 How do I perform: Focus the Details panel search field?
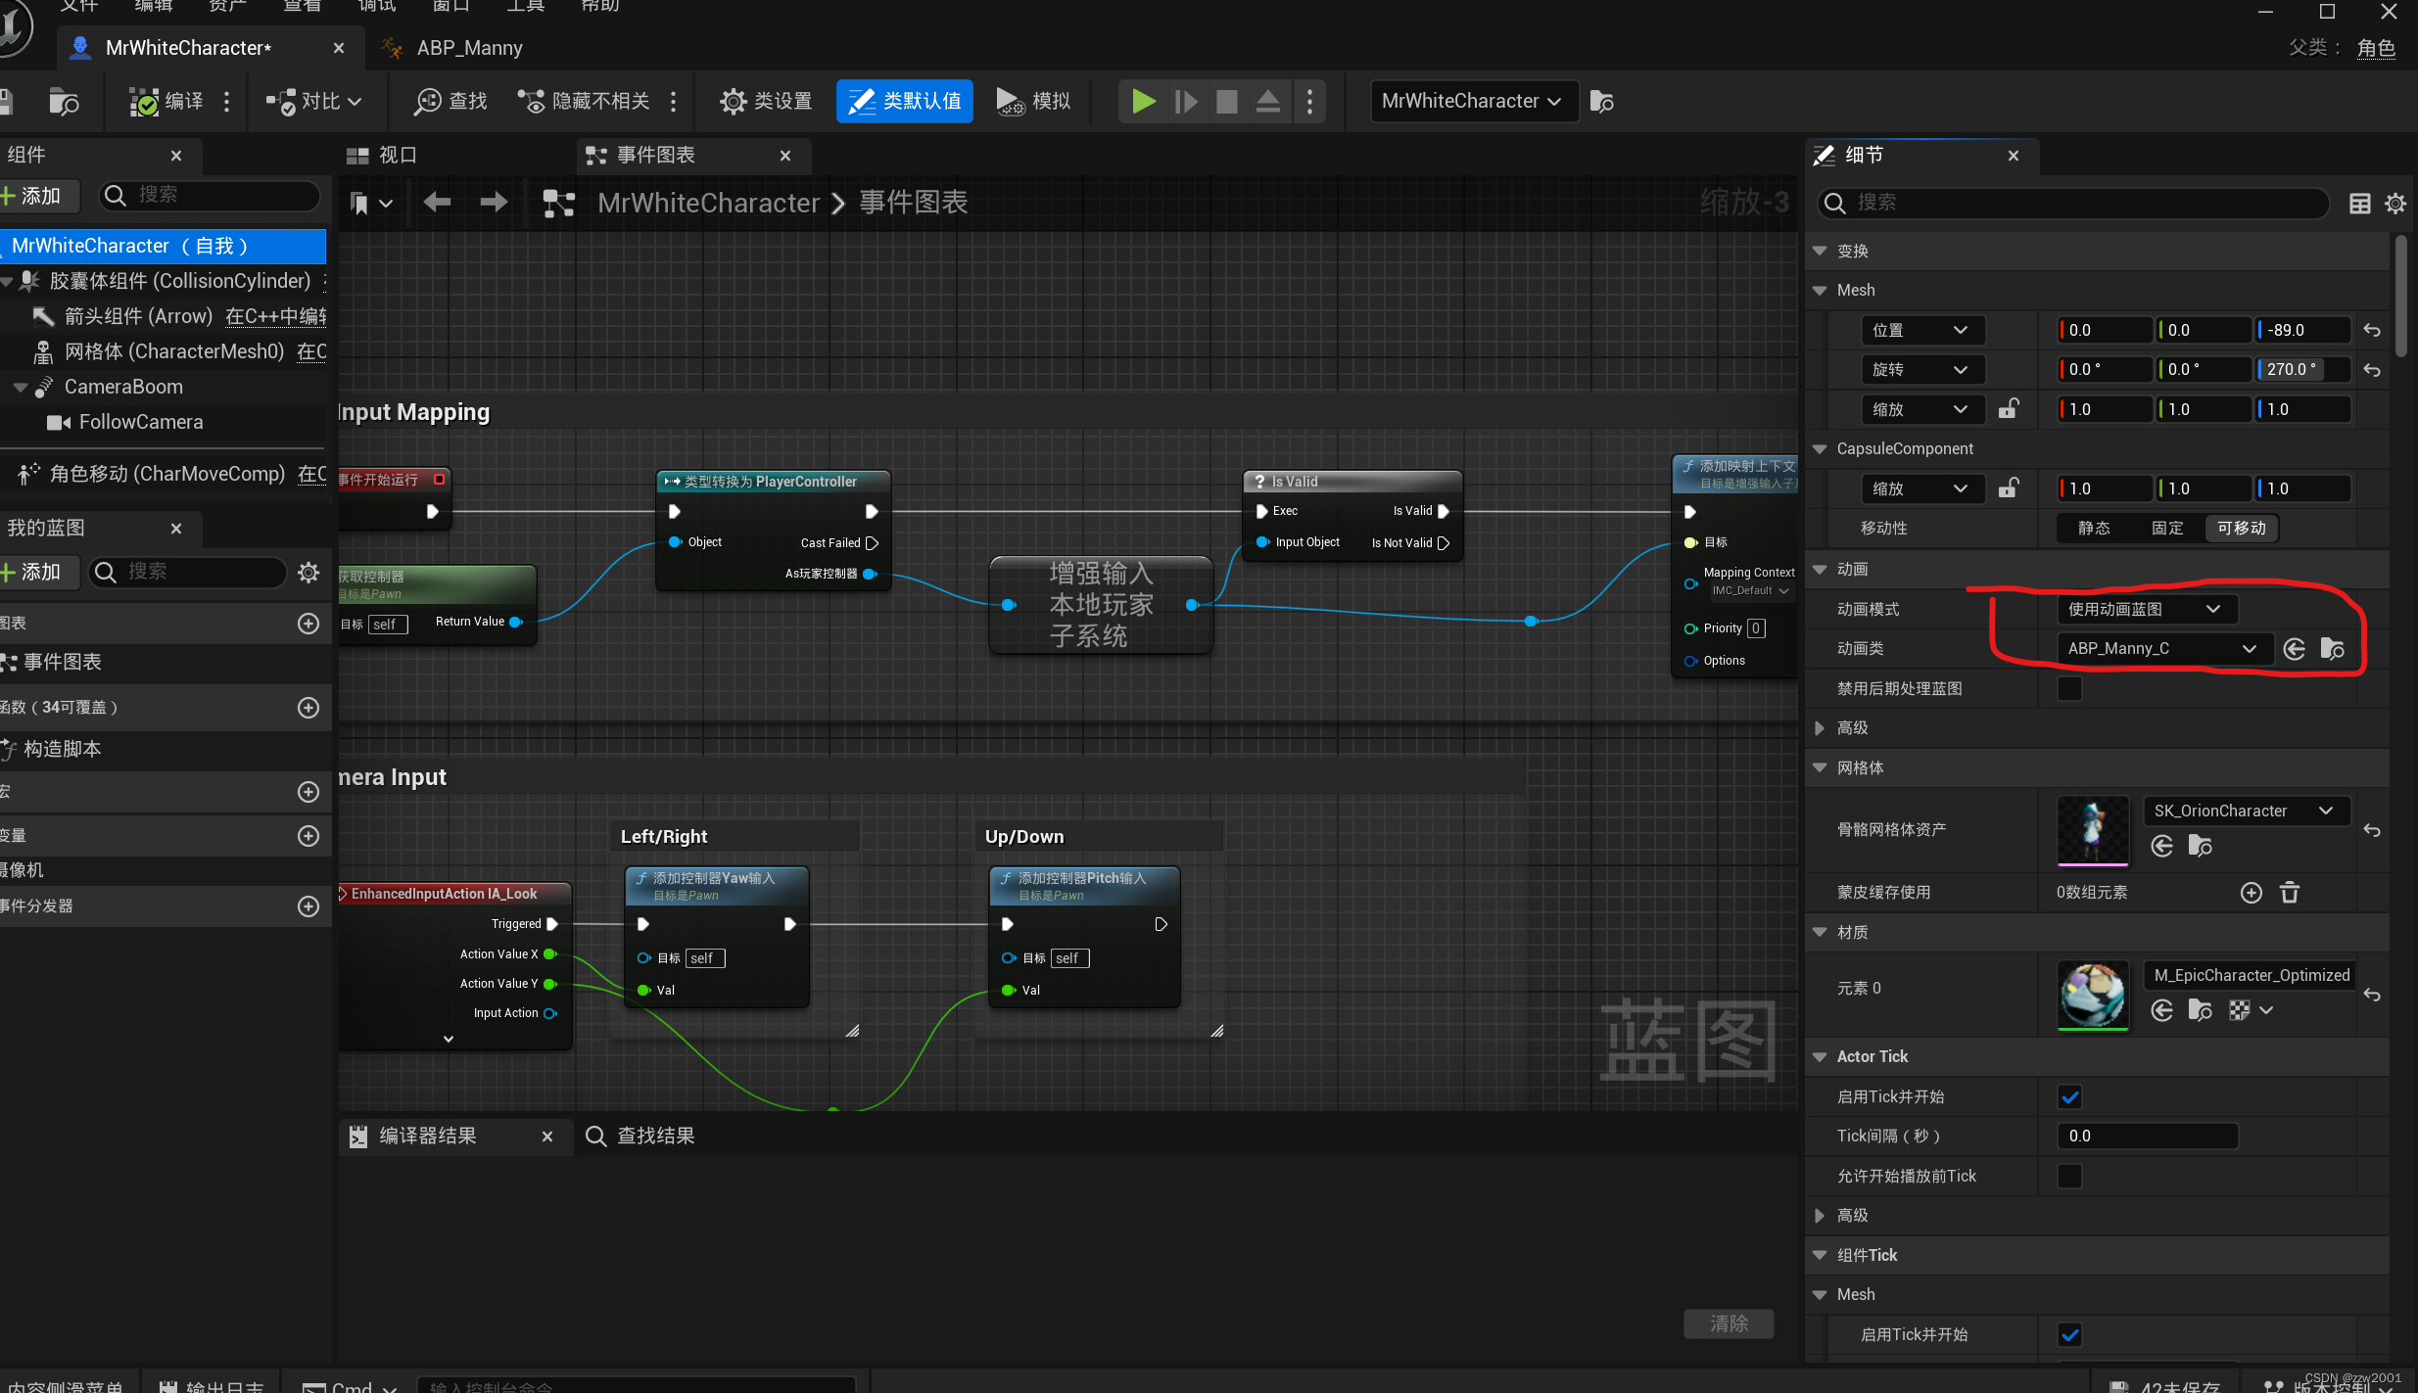coord(2072,203)
